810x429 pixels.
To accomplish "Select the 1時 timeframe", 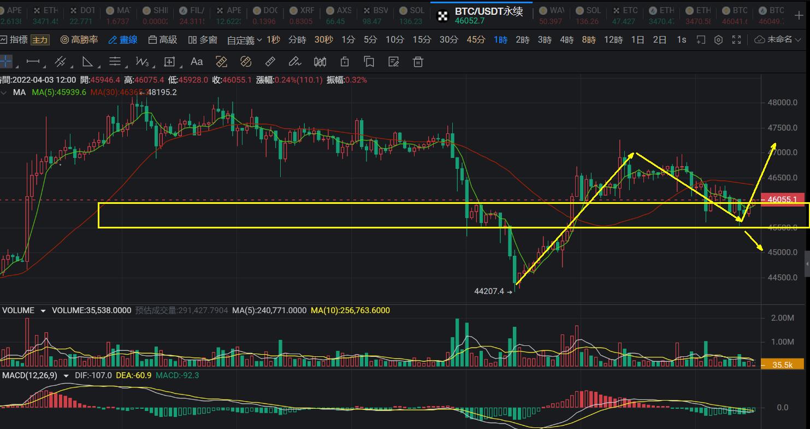I will coord(500,40).
